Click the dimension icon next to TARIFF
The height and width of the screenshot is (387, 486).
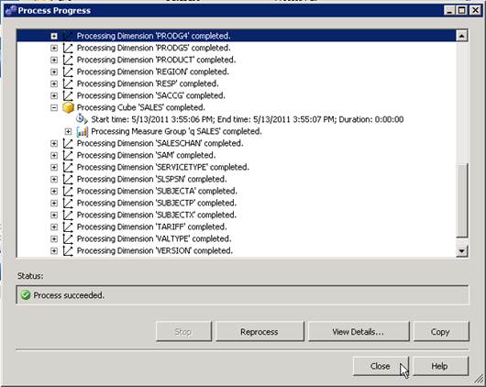[x=68, y=227]
